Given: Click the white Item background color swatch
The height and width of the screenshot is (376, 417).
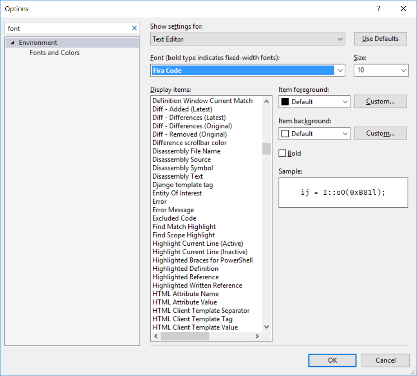Looking at the screenshot, I should tap(285, 133).
